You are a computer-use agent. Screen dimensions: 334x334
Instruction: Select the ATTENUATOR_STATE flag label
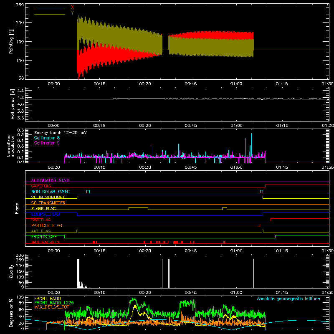tap(51, 180)
